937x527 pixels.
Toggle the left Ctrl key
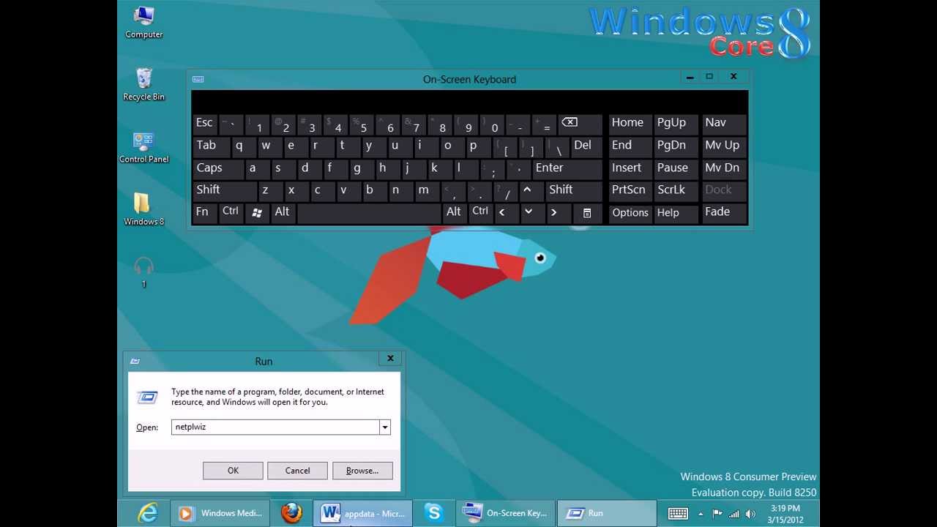point(231,212)
